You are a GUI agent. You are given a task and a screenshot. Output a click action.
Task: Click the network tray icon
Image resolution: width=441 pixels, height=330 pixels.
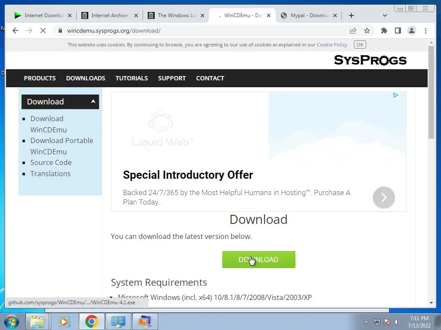click(x=376, y=322)
